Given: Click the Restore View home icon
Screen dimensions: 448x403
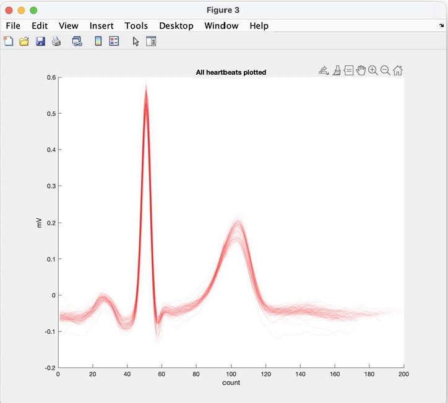Looking at the screenshot, I should pos(398,70).
